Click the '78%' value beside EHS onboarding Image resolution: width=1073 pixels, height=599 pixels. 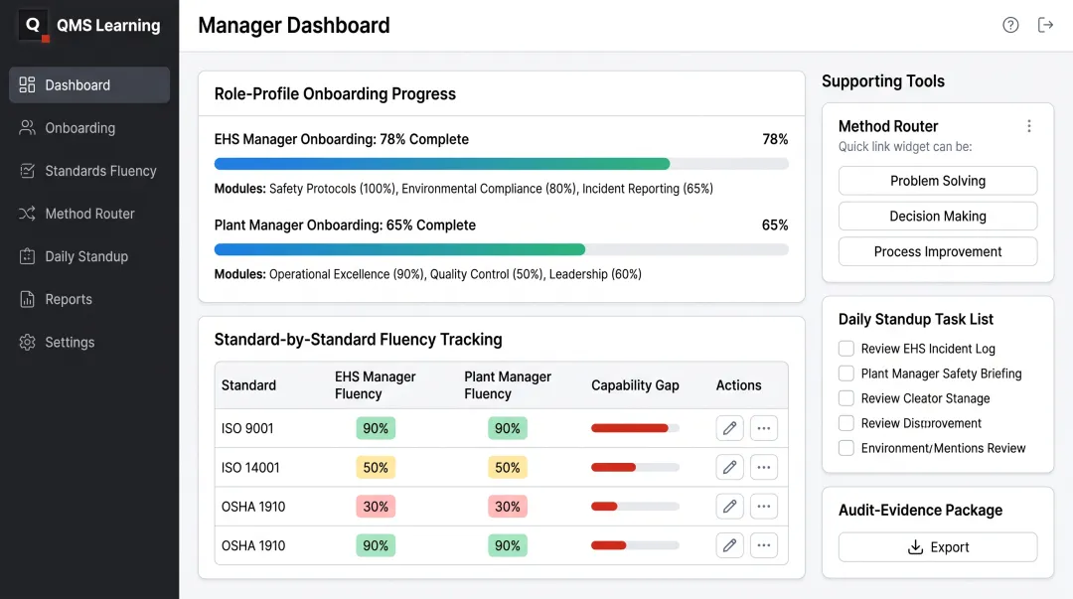tap(775, 139)
